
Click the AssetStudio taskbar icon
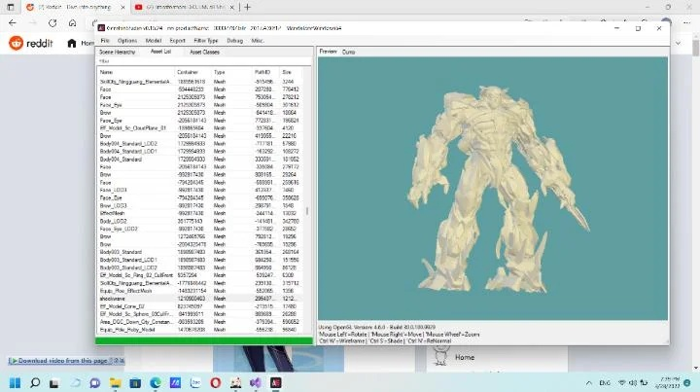pos(276,382)
